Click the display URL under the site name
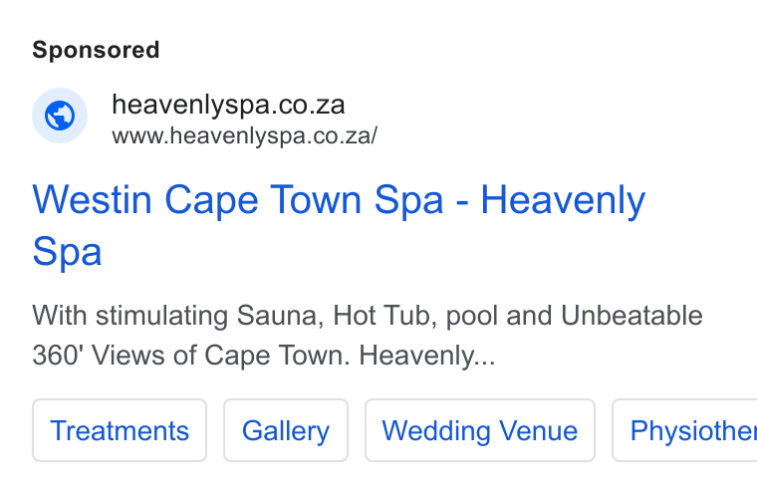Screen dimensions: 757x494 click(245, 135)
